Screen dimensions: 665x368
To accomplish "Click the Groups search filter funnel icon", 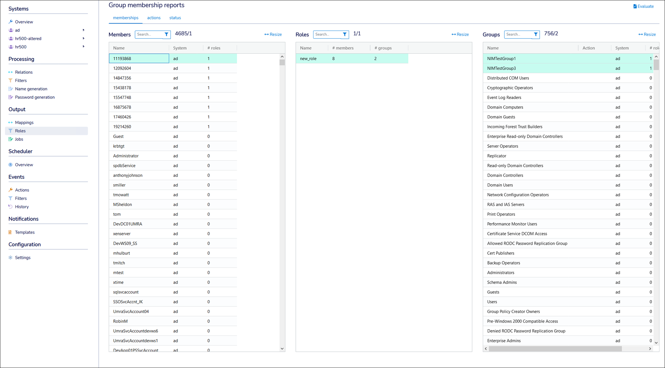I will click(x=535, y=34).
